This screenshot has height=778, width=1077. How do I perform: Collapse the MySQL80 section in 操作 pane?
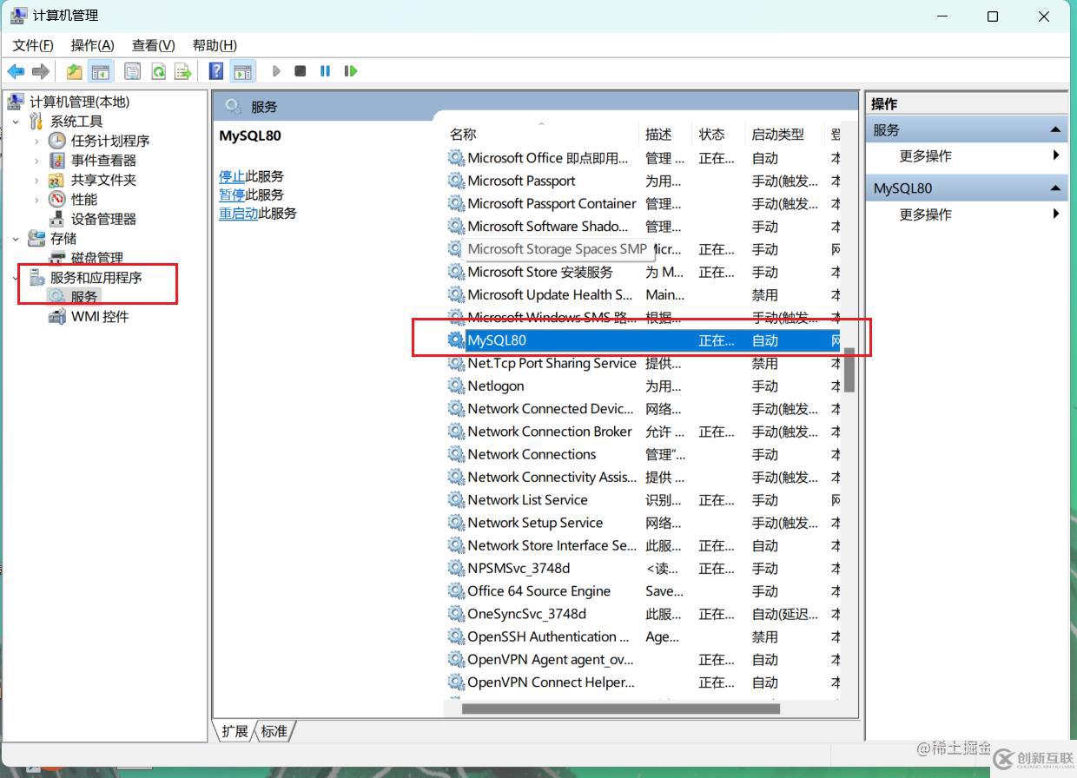pos(1055,188)
